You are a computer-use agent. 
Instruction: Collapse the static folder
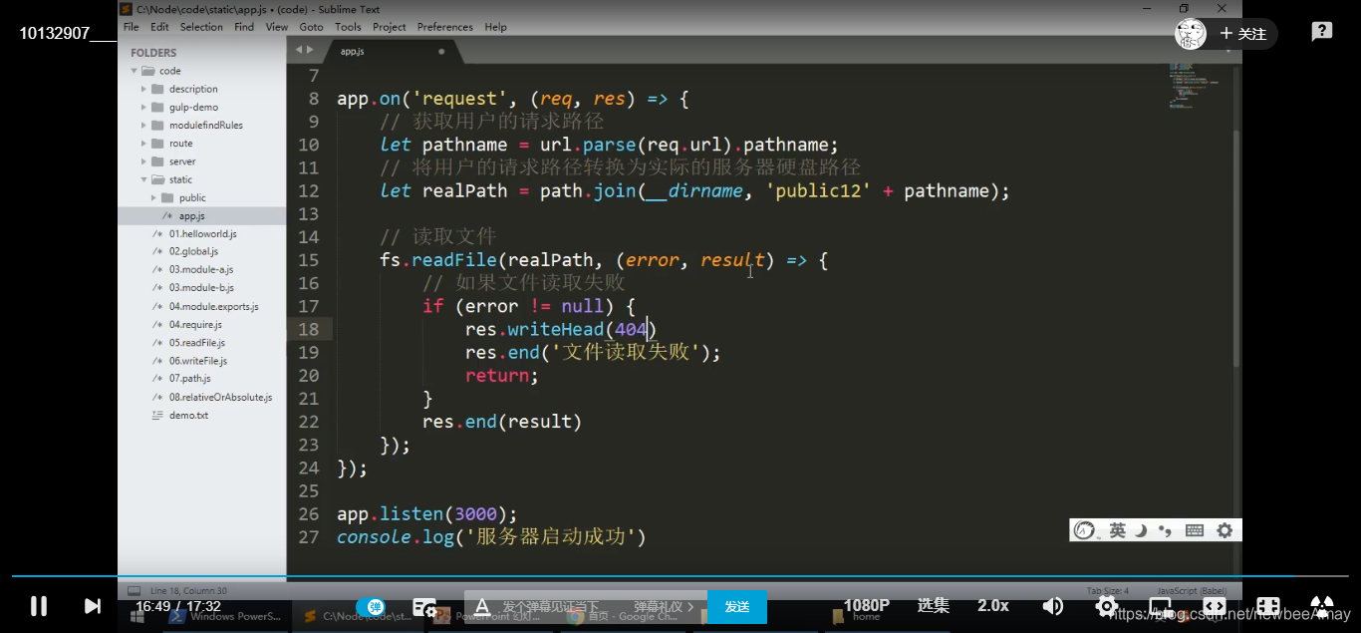(x=144, y=179)
